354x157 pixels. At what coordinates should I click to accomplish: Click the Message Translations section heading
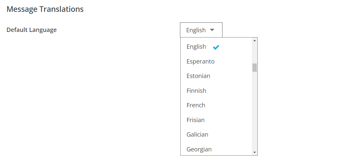click(x=45, y=9)
